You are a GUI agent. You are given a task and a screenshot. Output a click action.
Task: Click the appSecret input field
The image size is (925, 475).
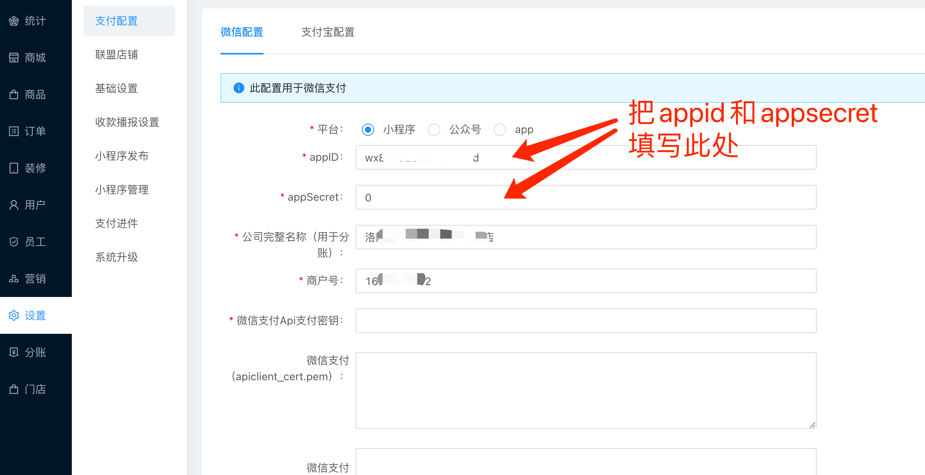[x=586, y=197]
